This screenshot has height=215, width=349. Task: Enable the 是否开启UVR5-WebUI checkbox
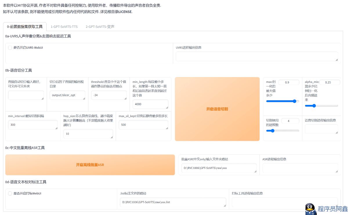(x=10, y=48)
